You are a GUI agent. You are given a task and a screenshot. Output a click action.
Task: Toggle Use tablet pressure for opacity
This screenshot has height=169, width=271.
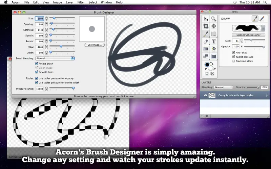[37, 78]
